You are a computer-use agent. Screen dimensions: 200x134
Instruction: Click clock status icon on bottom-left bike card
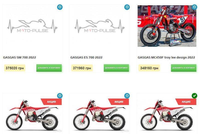click(x=60, y=95)
